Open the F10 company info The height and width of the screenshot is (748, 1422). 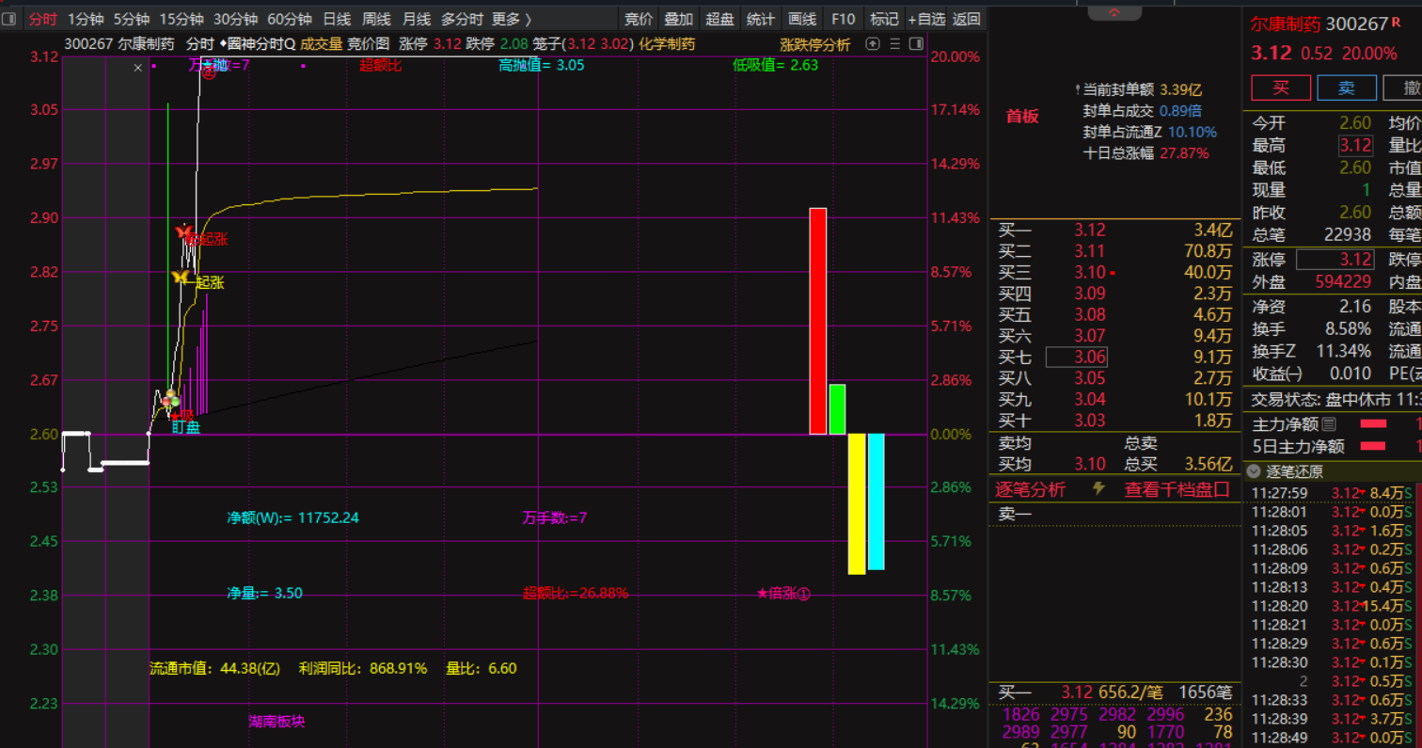[x=844, y=19]
